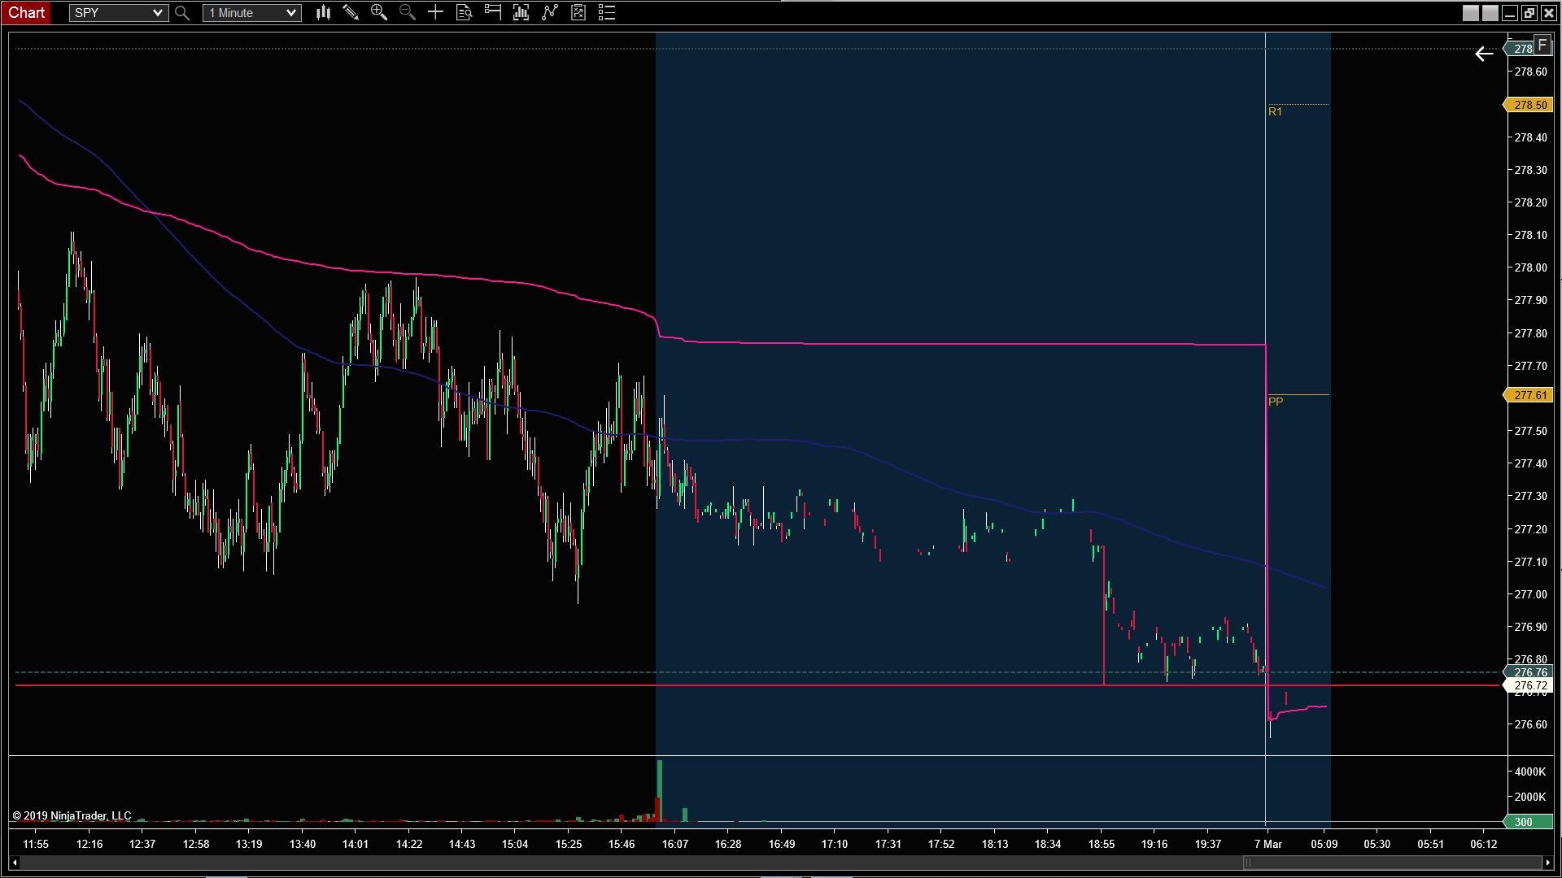Click the zoom in magnifier icon
The image size is (1562, 878).
coord(379,12)
